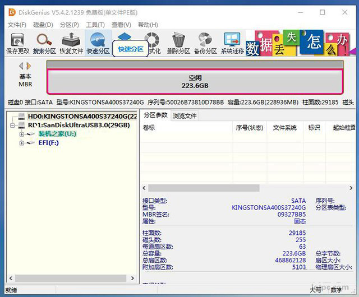The image size is (359, 297).
Task: Start Quick Partition (快速分区) from the toolbar
Action: [x=98, y=43]
